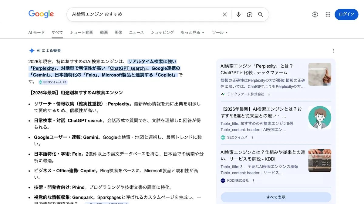Click the cartoon person thumbnail for SEOタイムズ

point(320,118)
